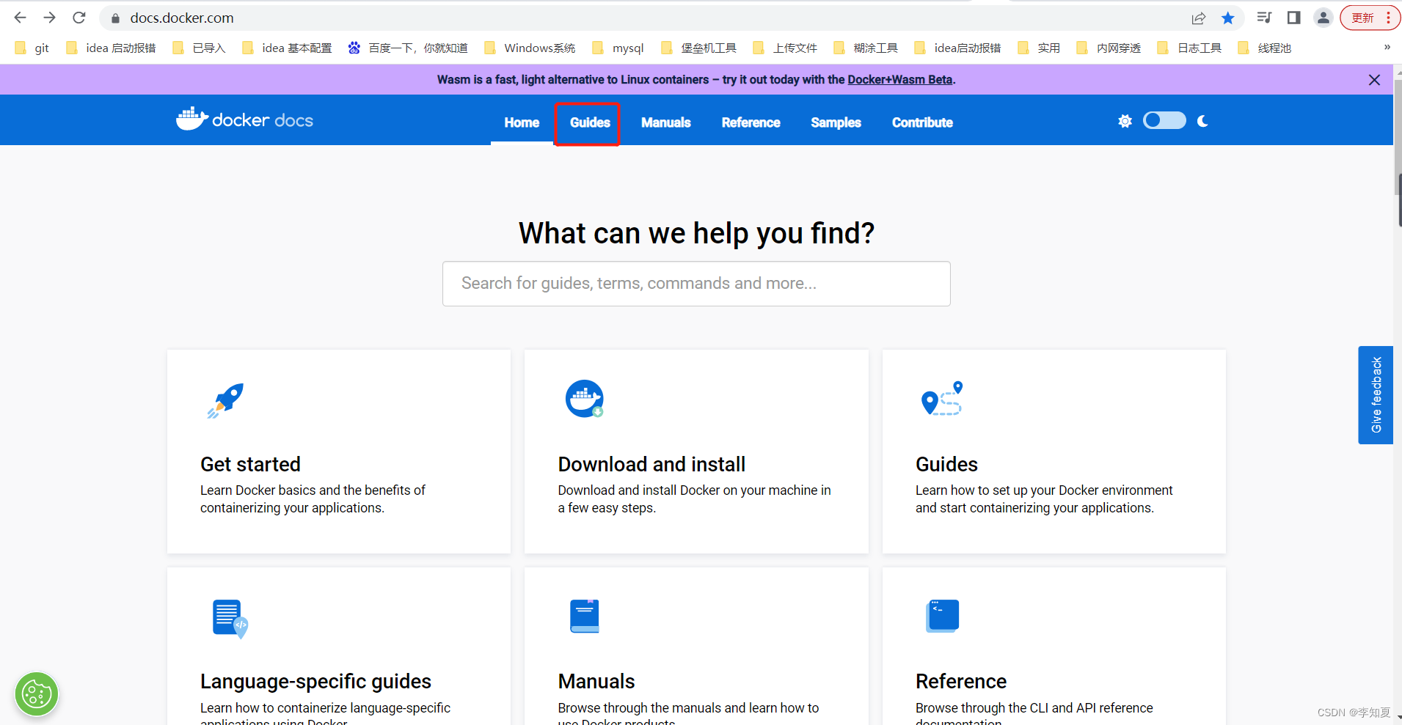Image resolution: width=1402 pixels, height=725 pixels.
Task: Select the Manuals nav tab
Action: [665, 122]
